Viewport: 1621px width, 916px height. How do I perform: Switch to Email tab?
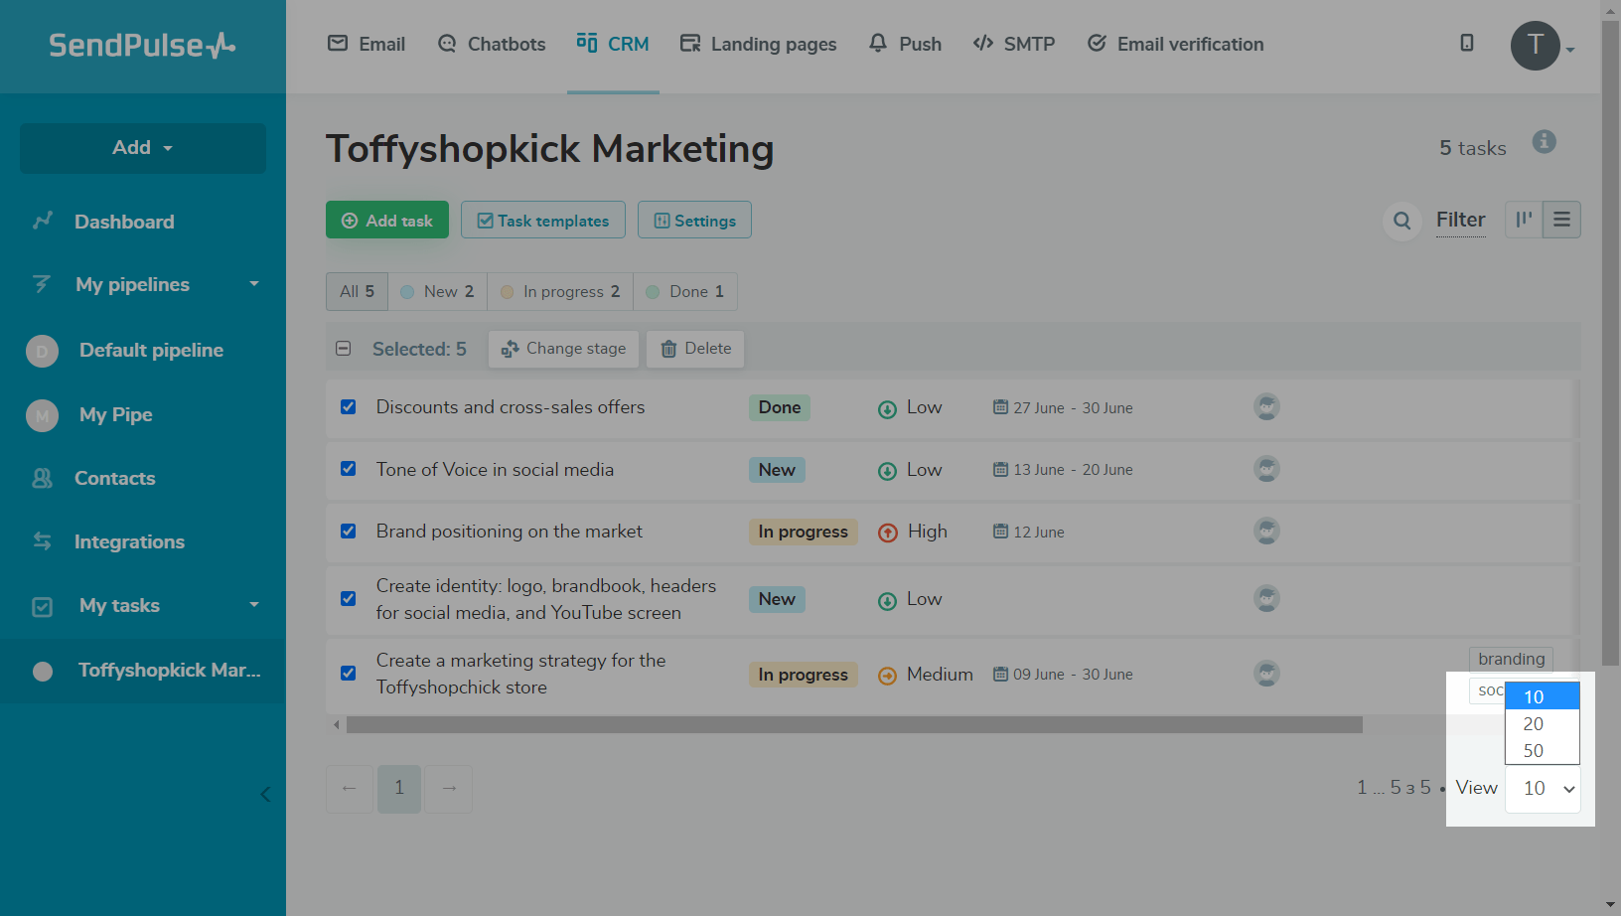click(x=367, y=44)
